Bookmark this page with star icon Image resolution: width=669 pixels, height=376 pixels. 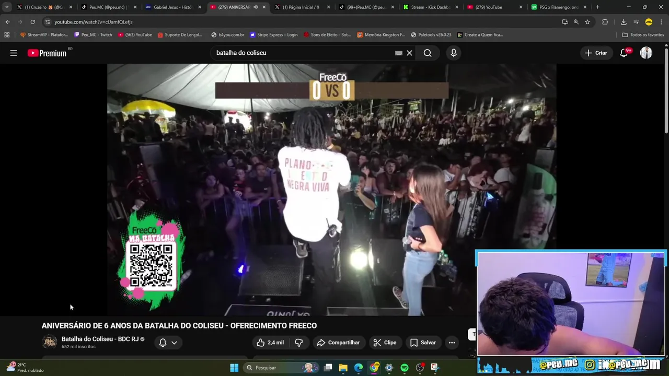587,22
